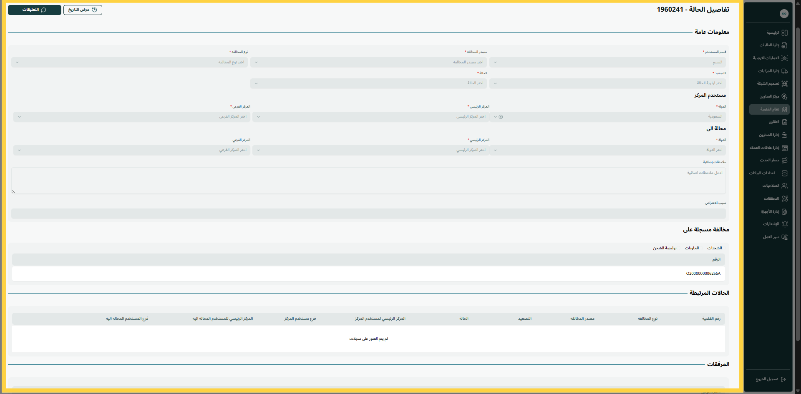Click the إدارة الطلبات sidebar icon
This screenshot has width=801, height=394.
(x=784, y=45)
